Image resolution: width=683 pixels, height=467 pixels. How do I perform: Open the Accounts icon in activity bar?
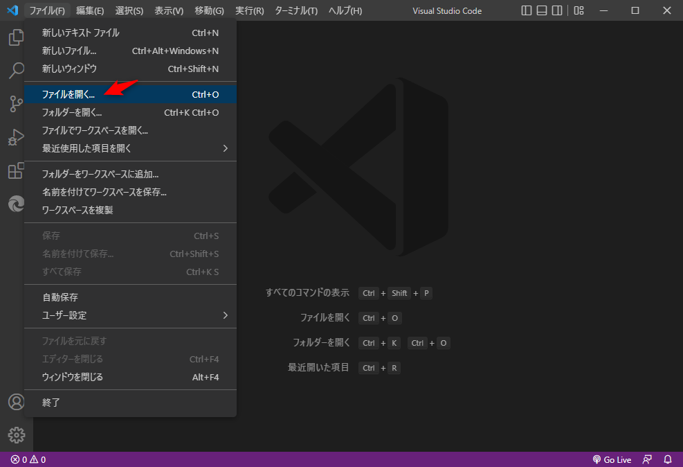click(x=16, y=402)
